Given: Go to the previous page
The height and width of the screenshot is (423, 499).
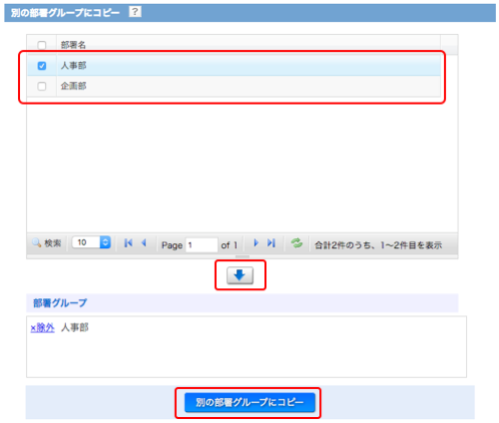Looking at the screenshot, I should [144, 243].
